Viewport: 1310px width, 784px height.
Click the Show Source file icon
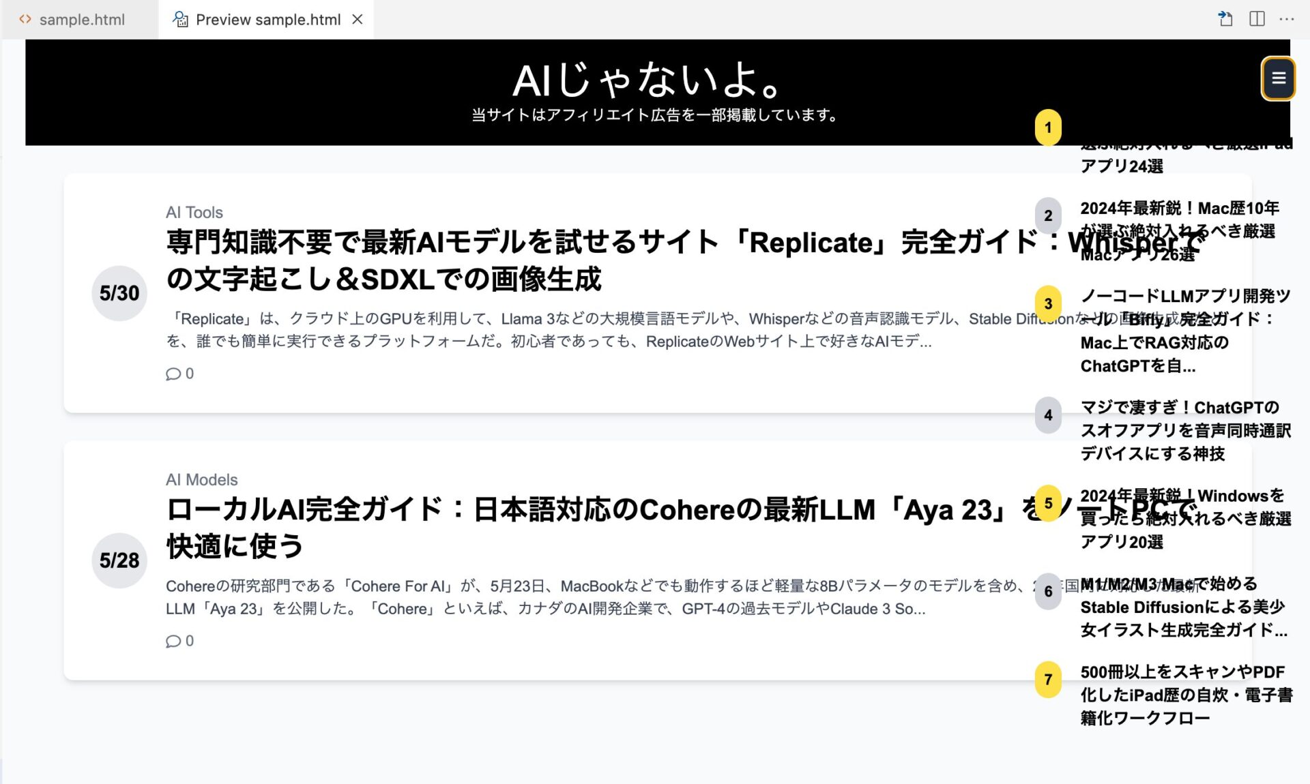pos(1225,19)
